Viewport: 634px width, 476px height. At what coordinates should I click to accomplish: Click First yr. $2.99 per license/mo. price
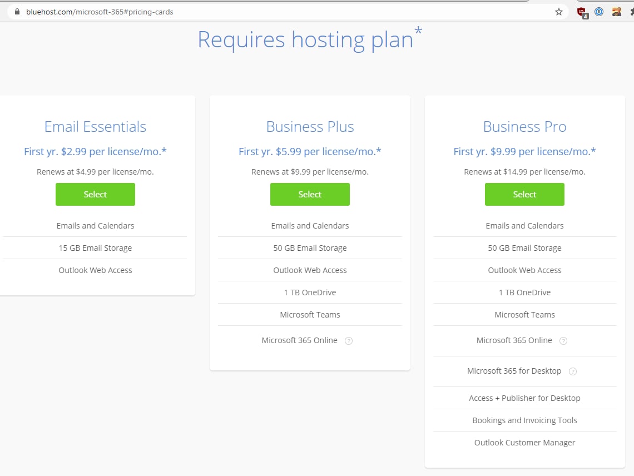pyautogui.click(x=96, y=152)
